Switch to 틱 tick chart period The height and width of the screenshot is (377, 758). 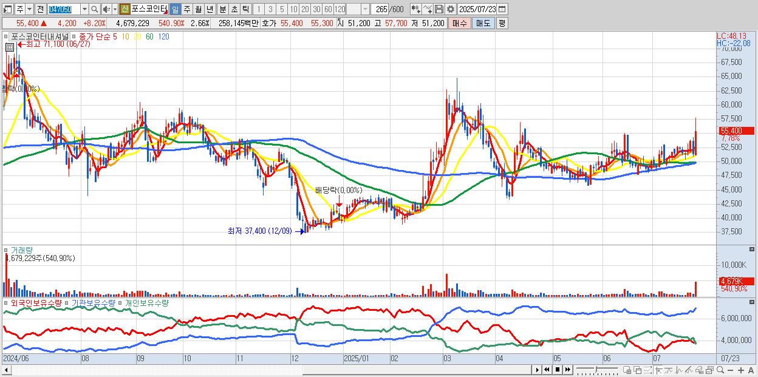[245, 9]
